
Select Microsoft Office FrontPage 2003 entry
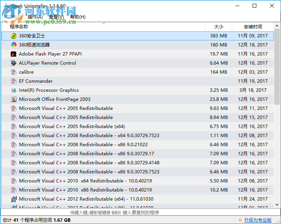(x=55, y=99)
